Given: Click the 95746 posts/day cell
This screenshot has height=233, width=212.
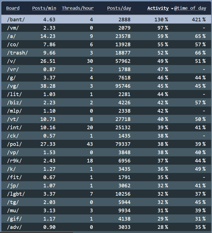Looking at the screenshot, I should pos(123,86).
